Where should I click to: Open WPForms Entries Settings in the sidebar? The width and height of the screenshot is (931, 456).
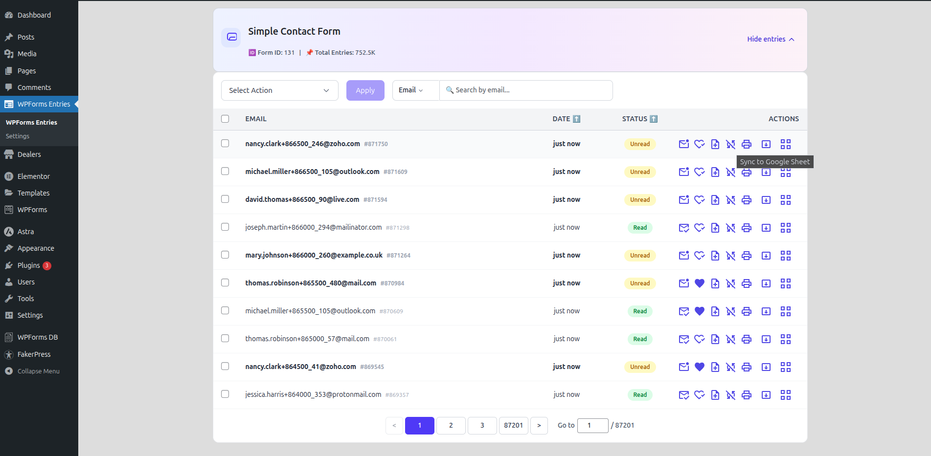18,136
